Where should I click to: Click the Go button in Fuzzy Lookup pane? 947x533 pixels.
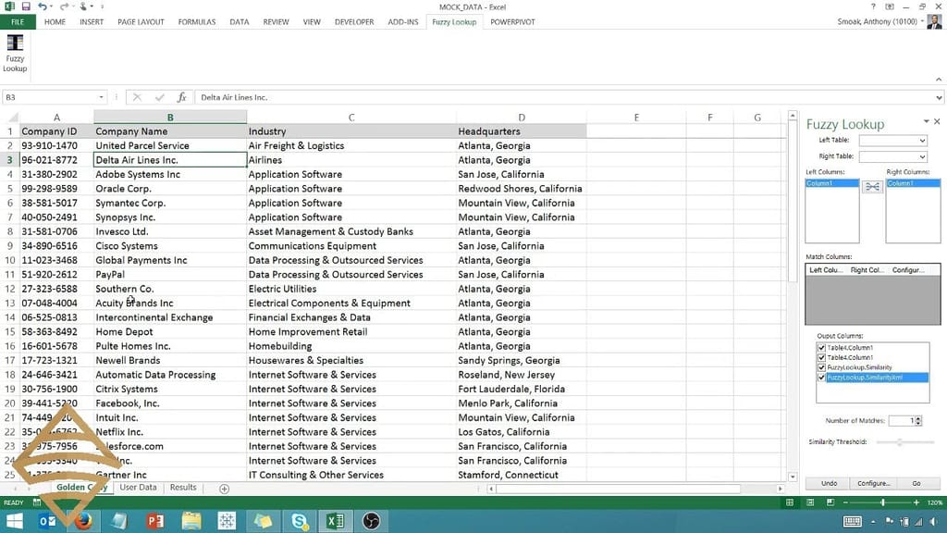(916, 483)
